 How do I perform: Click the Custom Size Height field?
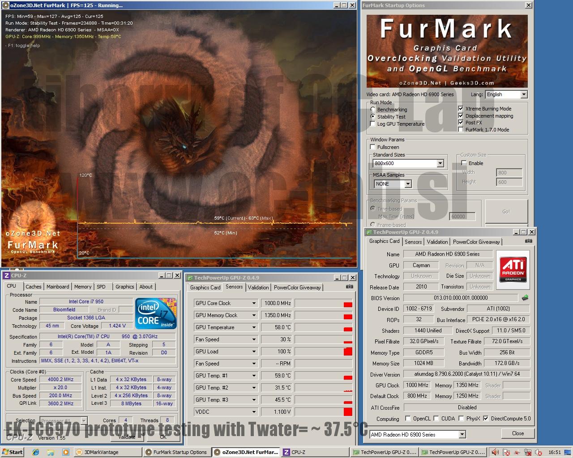[x=509, y=182]
